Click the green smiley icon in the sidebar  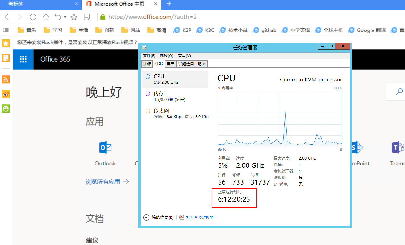(x=6, y=109)
